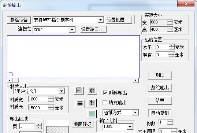
Task: Open the 100% output scale dropdown
Action: pyautogui.click(x=130, y=127)
